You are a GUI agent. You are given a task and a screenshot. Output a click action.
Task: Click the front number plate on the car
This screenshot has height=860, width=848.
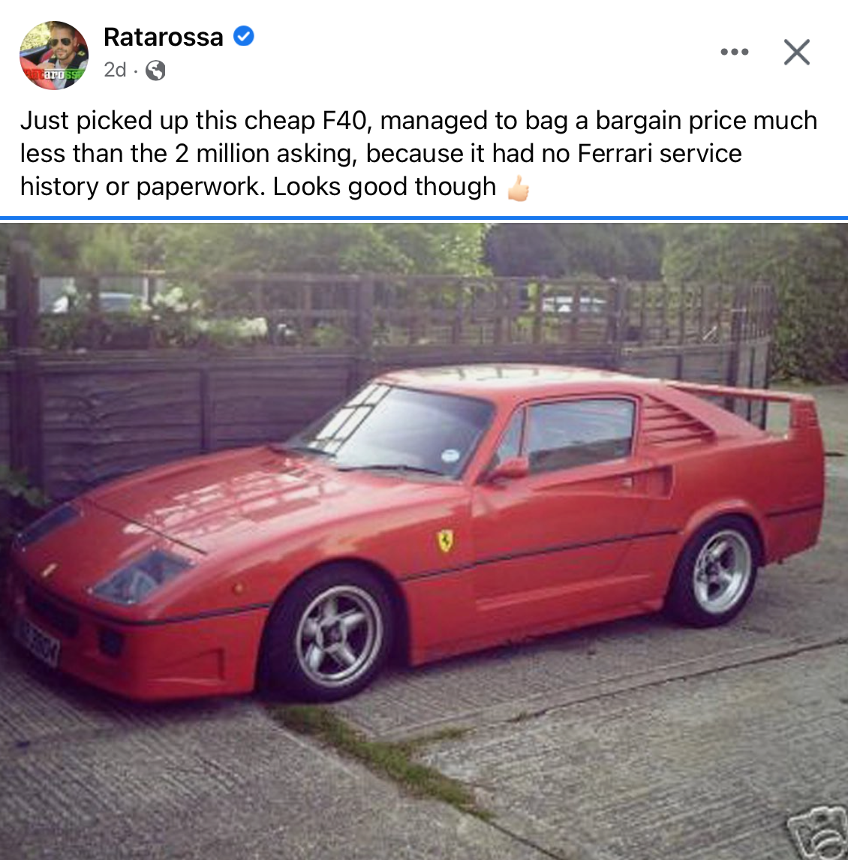[x=36, y=642]
